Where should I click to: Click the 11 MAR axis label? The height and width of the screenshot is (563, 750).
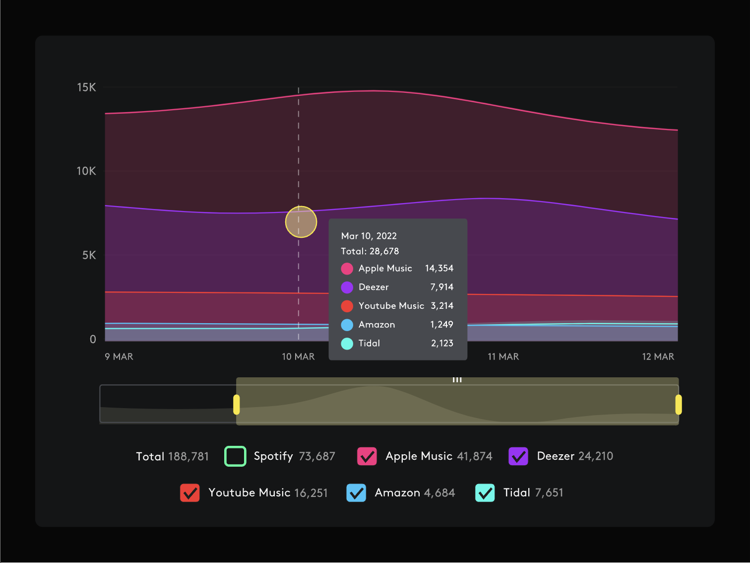point(503,357)
